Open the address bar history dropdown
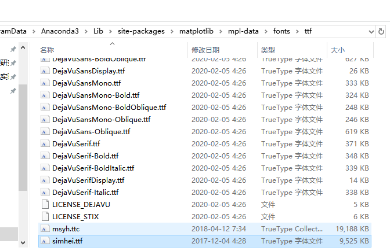 pos(371,31)
